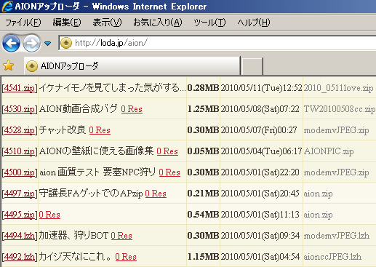
Task: Click the AIONPIC.zip original filename
Action: click(329, 151)
